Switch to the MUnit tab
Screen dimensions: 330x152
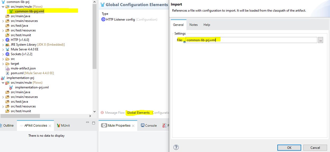point(65,125)
